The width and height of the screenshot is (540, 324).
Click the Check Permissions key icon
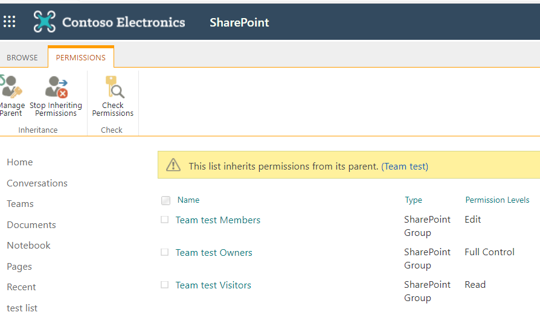click(x=114, y=87)
